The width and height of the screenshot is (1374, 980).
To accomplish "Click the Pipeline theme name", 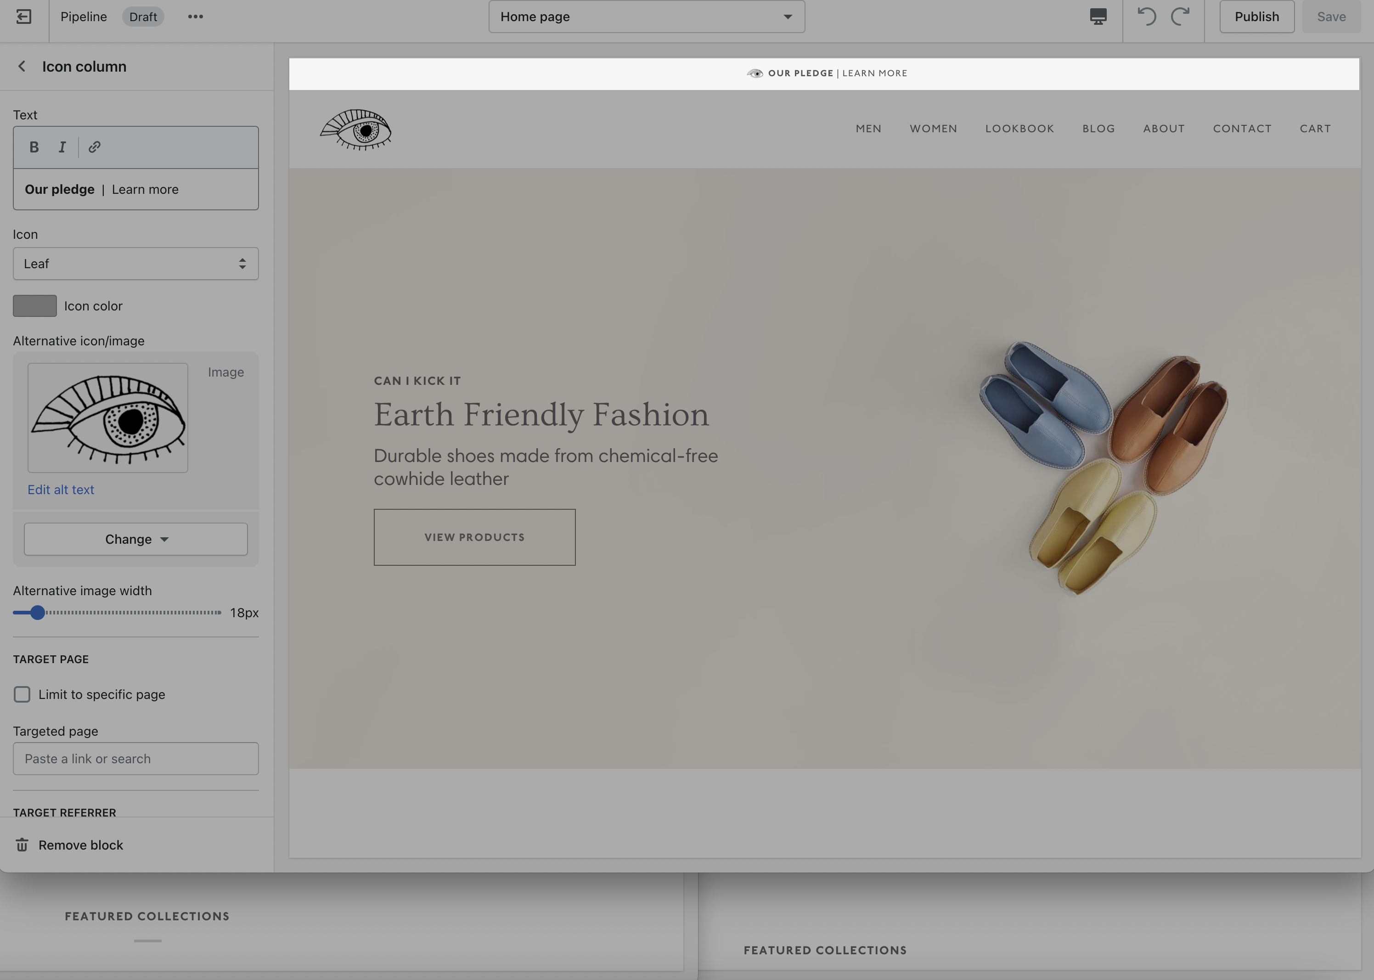I will tap(84, 16).
